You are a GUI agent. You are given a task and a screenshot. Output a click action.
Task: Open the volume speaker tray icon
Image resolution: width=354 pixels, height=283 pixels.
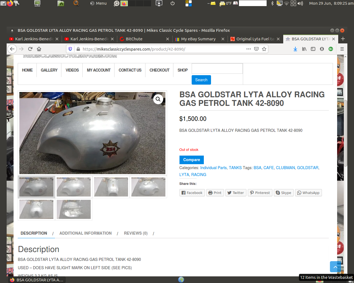click(x=300, y=3)
